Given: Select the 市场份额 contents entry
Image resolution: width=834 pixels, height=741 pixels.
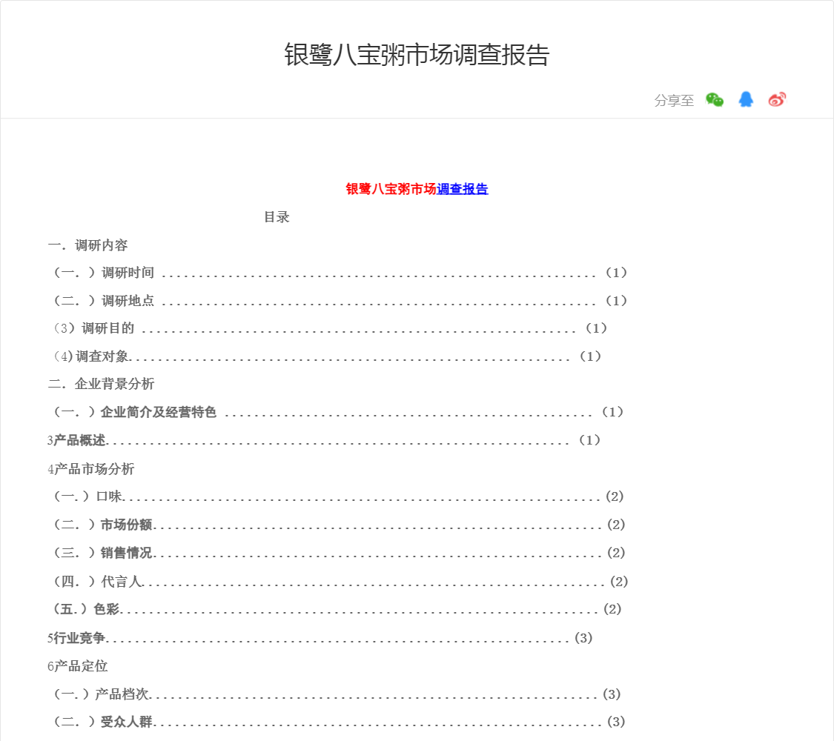Looking at the screenshot, I should coord(340,525).
